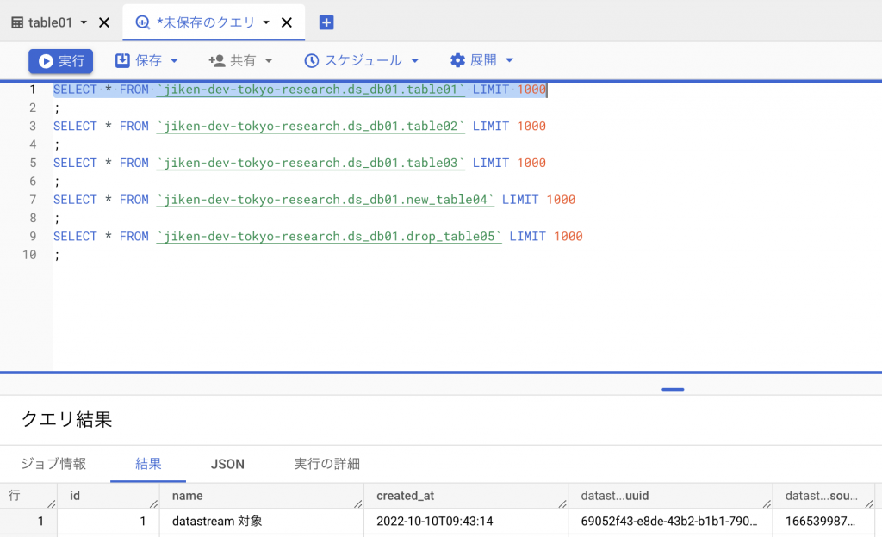The height and width of the screenshot is (537, 882).
Task: Click the クエリ結果 heading
Action: [67, 420]
